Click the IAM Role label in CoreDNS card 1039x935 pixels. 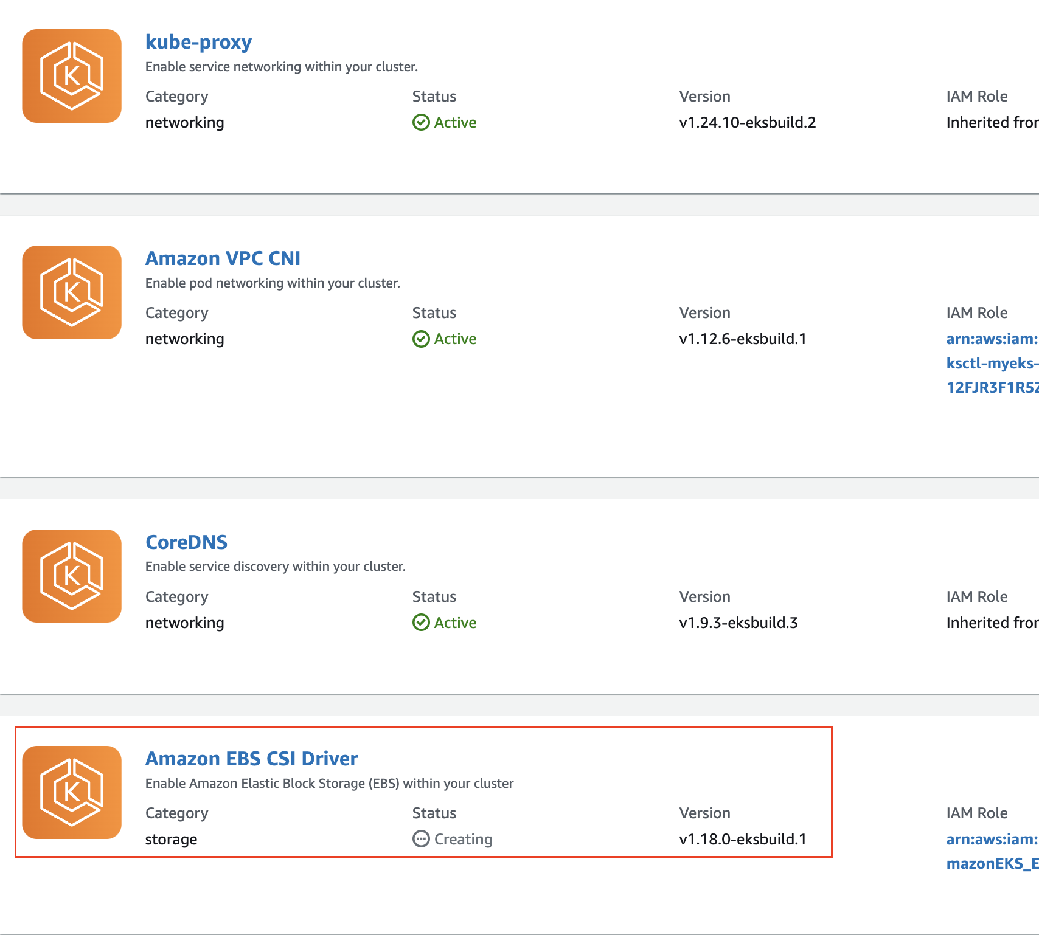click(x=976, y=597)
